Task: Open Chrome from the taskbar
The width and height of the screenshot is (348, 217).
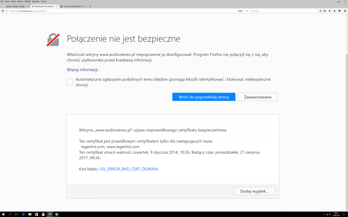Action: coord(56,214)
